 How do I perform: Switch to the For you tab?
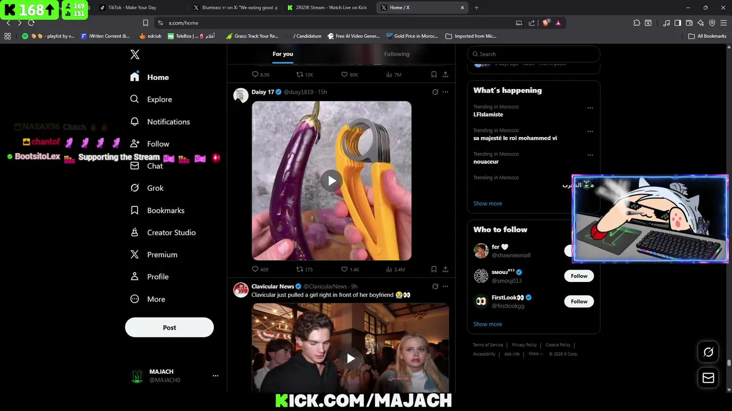(x=283, y=54)
